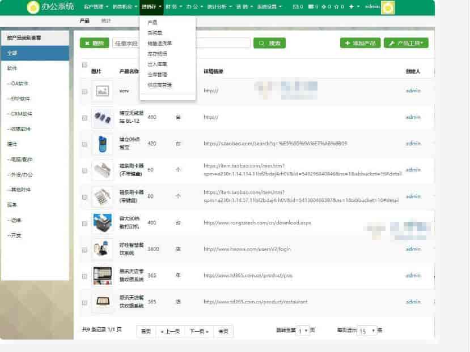
Task: Click the sunflower user avatar
Action: point(388,7)
